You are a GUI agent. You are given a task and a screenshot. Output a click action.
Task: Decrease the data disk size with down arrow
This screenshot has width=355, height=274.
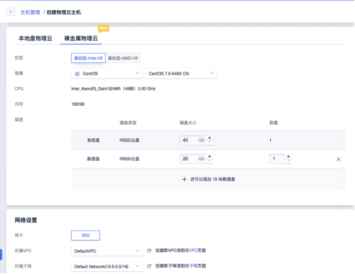coord(209,161)
